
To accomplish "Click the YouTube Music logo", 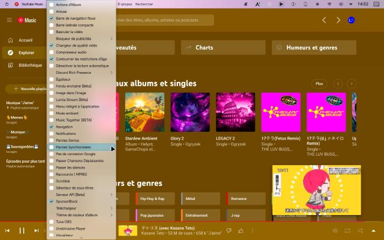I will point(27,20).
